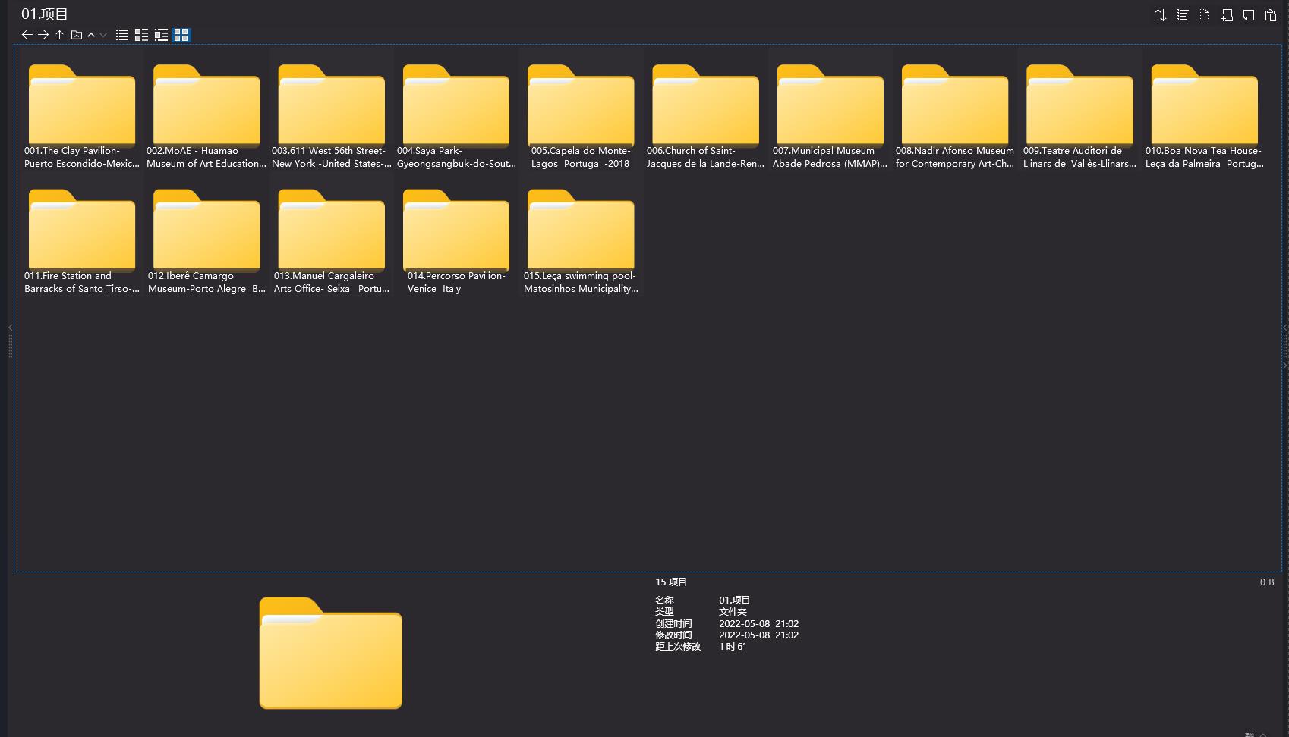Click right edge right-pointing chevron
This screenshot has width=1289, height=737.
(x=1284, y=365)
